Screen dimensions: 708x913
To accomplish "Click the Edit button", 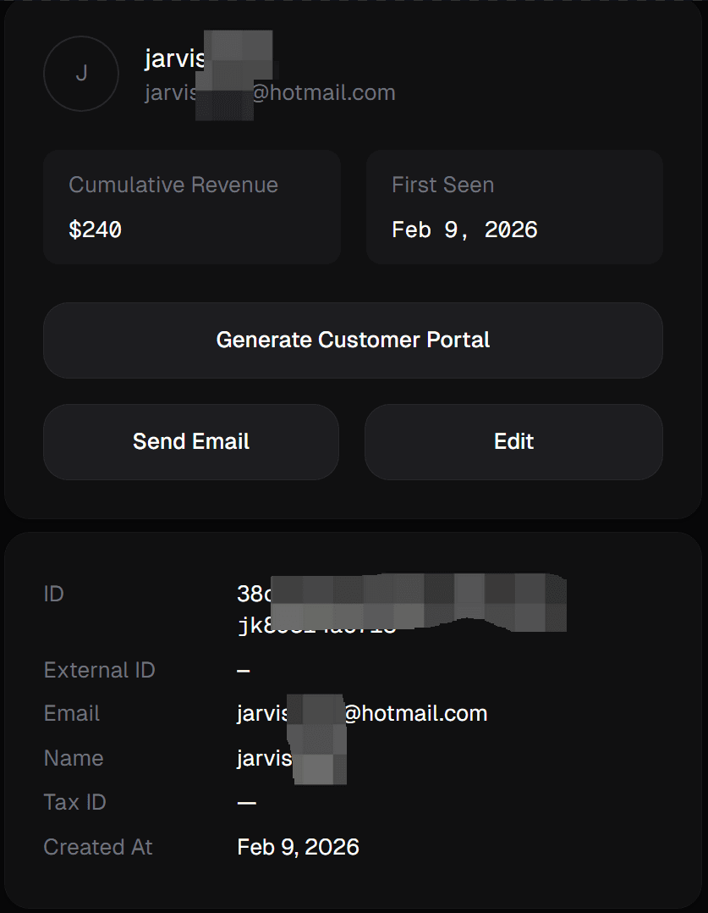I will [513, 441].
